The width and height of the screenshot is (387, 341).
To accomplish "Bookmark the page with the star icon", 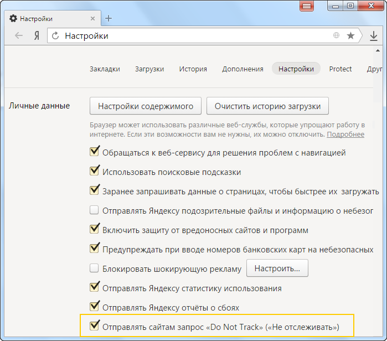I will coord(350,36).
